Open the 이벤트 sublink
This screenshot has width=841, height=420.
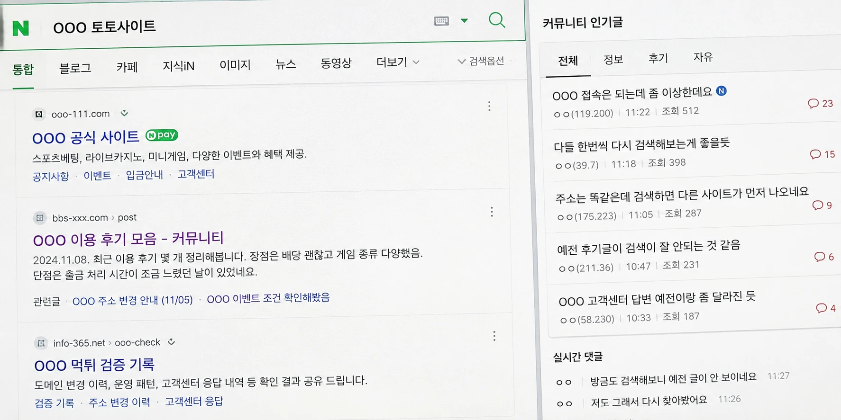[97, 176]
